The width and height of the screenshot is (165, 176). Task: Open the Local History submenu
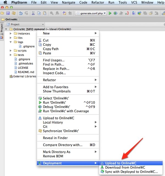click(68, 122)
